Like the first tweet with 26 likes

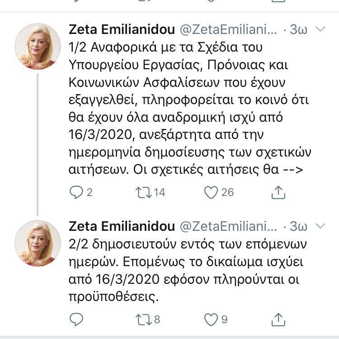(x=211, y=192)
